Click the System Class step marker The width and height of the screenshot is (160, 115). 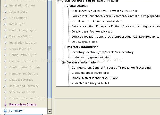[x=5, y=12]
